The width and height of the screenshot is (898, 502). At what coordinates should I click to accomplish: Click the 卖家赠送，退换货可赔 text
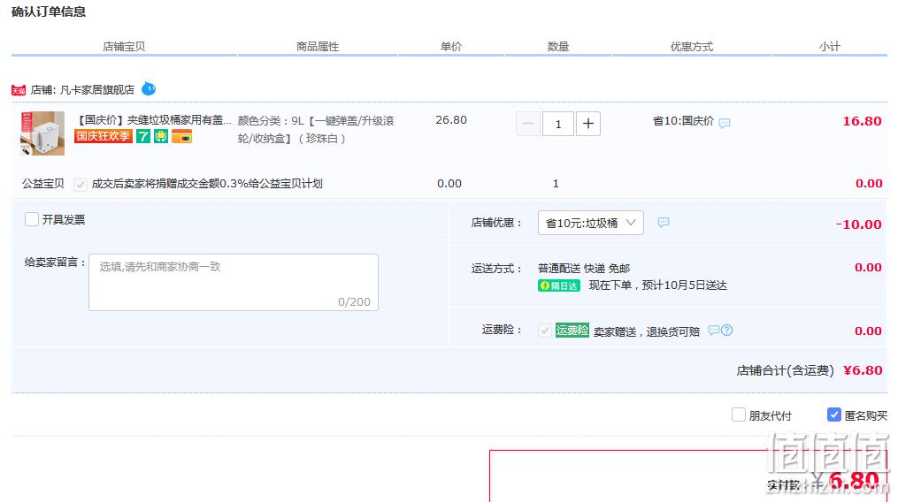(x=647, y=332)
